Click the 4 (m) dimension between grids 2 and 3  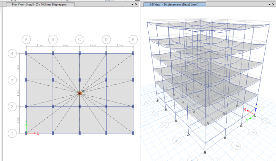point(18,93)
